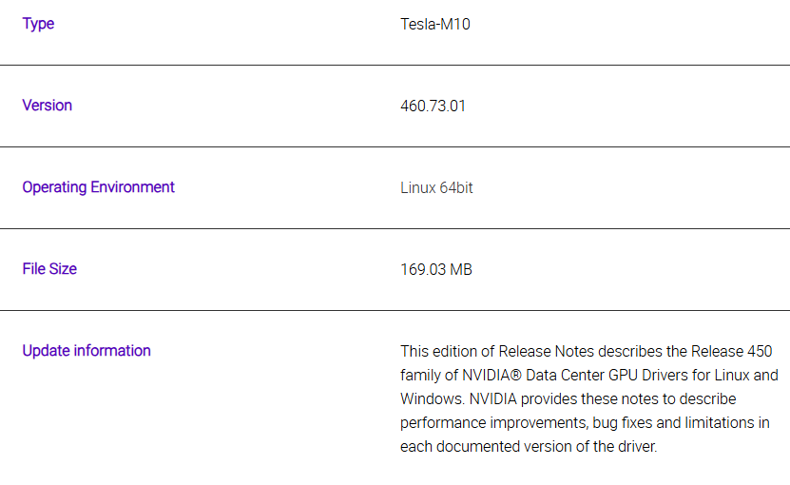Click the word 'Windows.' starting the third line
Screen dimensions: 790x485
(433, 398)
